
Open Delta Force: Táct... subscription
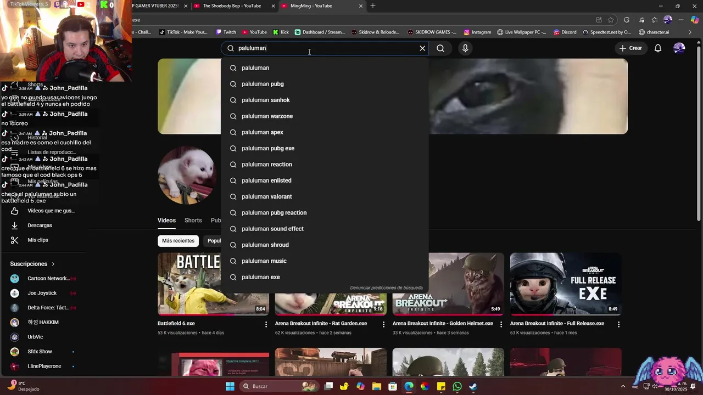click(x=44, y=308)
